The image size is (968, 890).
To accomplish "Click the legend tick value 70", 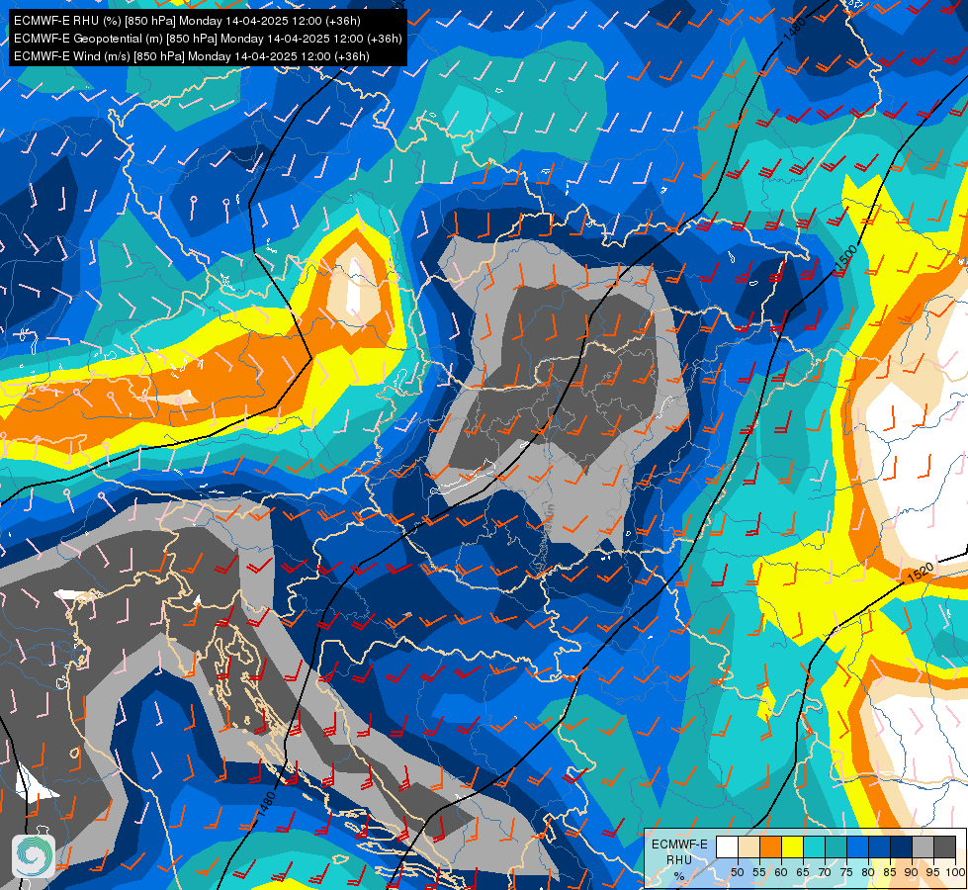I will tap(825, 872).
